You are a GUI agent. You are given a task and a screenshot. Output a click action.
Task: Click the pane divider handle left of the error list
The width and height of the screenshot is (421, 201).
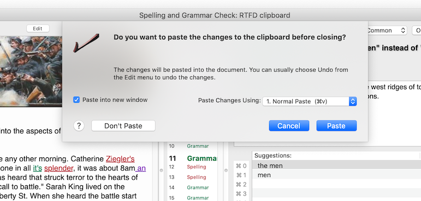point(162,170)
